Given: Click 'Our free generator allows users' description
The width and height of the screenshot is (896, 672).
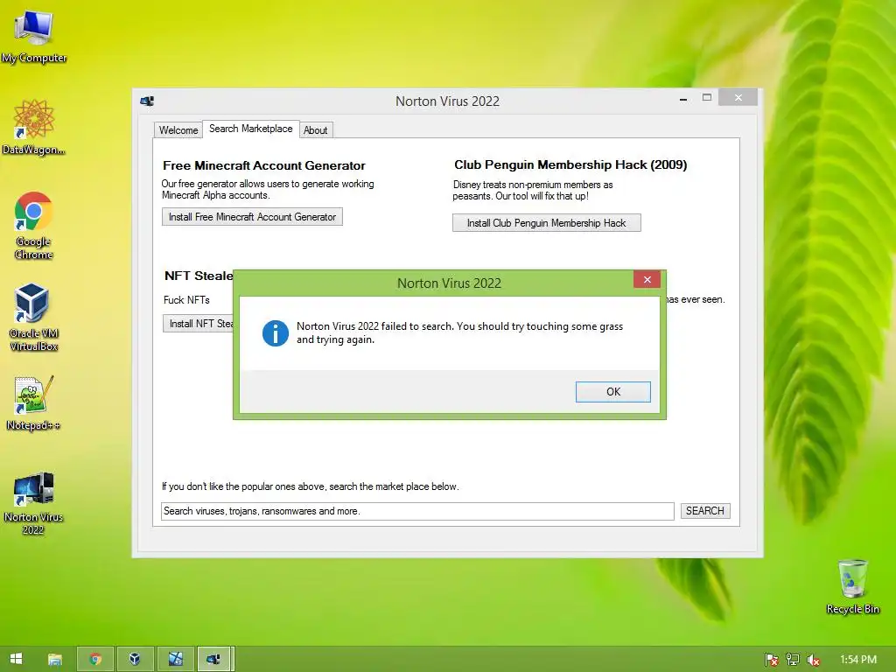Looking at the screenshot, I should point(268,189).
